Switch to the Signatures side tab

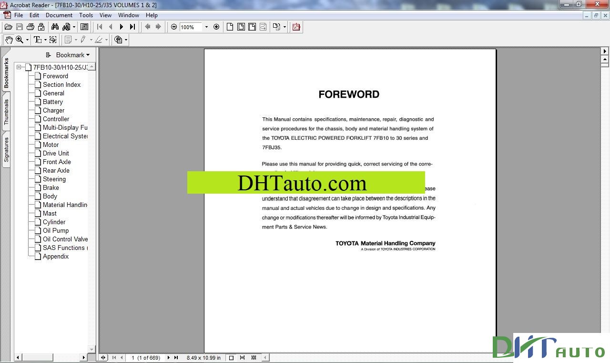tap(6, 150)
